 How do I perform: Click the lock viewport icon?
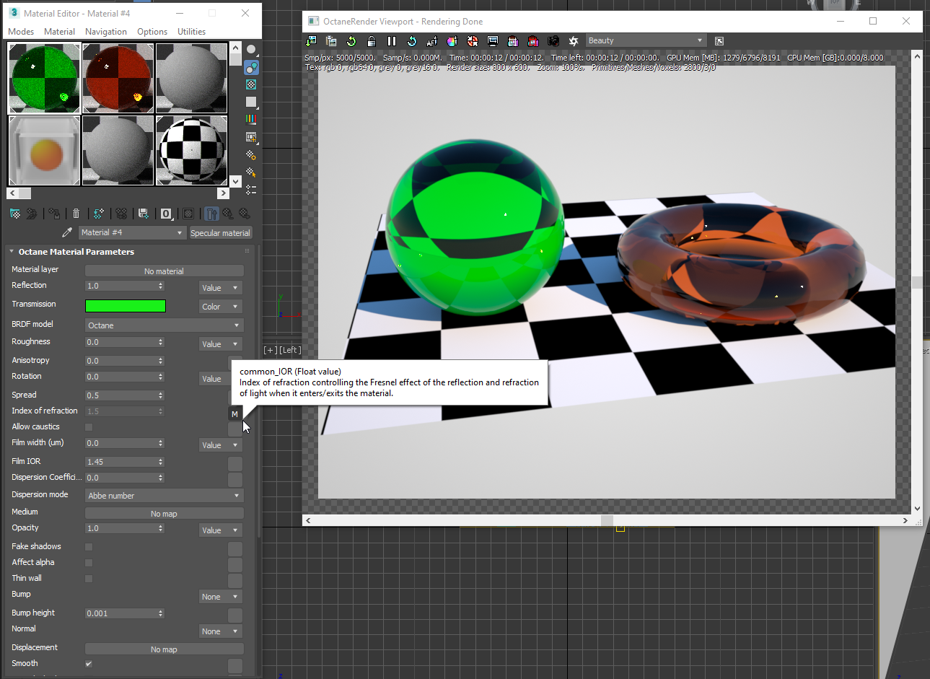(372, 41)
